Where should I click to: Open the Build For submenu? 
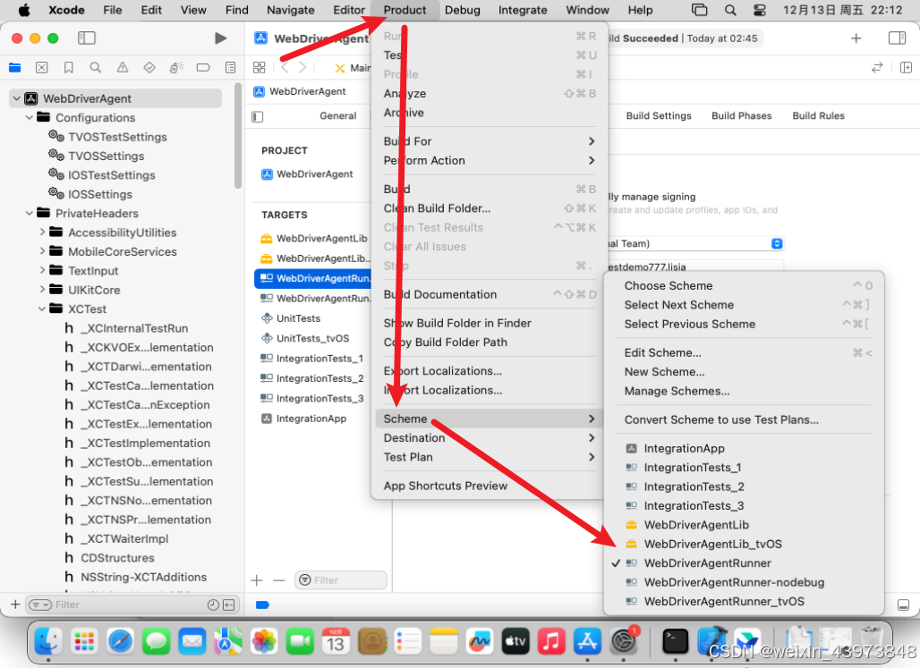[x=488, y=141]
